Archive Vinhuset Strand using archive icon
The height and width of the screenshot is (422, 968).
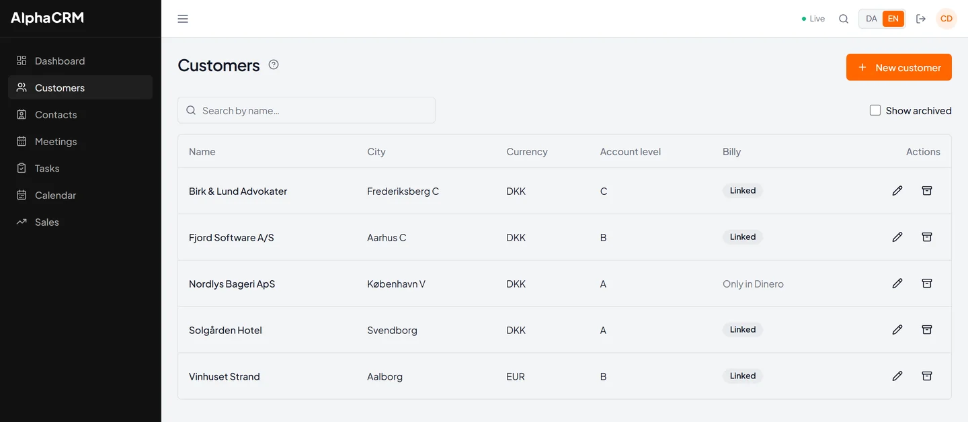[927, 376]
